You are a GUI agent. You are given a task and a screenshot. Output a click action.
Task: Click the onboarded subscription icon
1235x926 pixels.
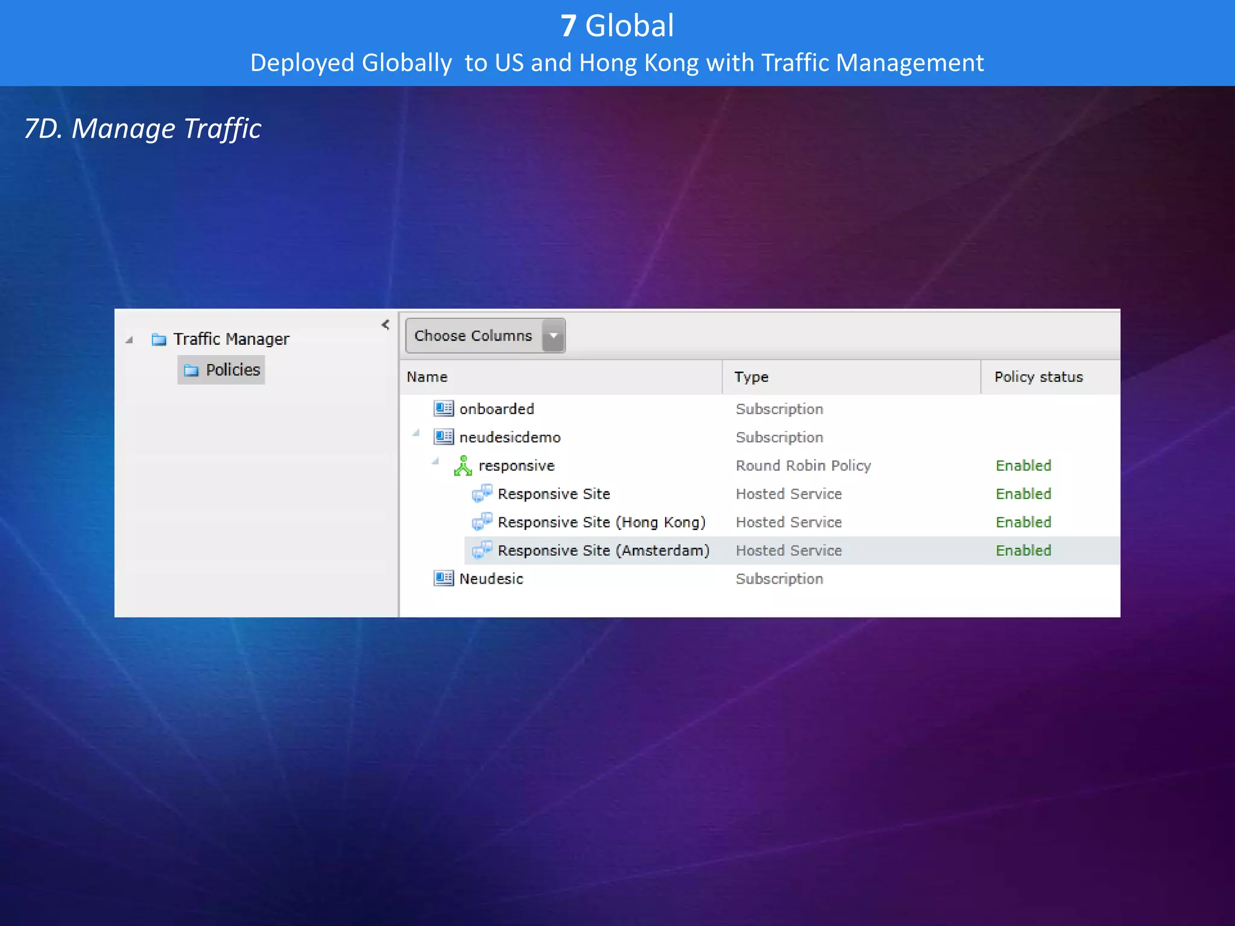click(443, 409)
